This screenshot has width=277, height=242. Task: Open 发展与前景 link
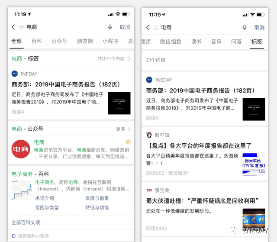pyautogui.click(x=97, y=198)
